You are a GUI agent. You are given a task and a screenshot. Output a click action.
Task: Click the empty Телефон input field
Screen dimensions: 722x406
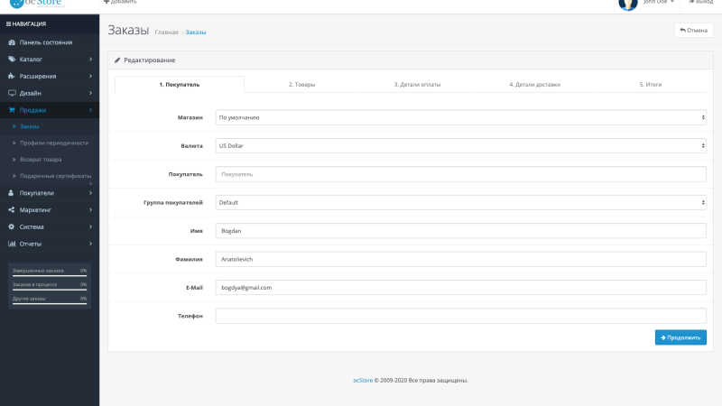[x=460, y=316]
